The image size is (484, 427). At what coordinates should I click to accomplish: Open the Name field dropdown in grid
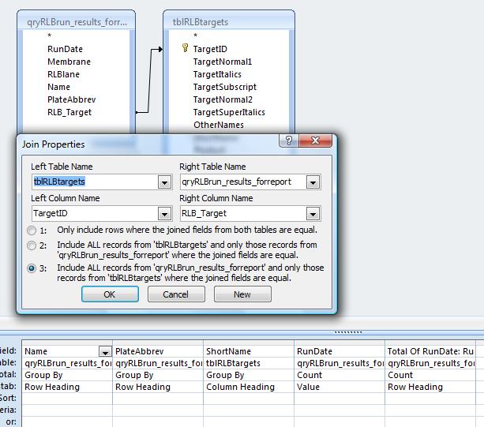(105, 351)
